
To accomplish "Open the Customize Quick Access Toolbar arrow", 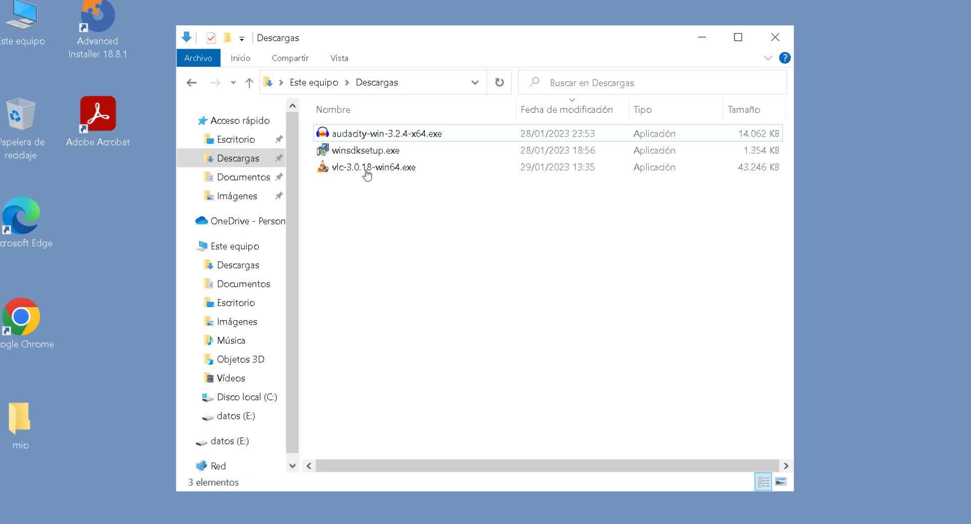I will (x=242, y=38).
